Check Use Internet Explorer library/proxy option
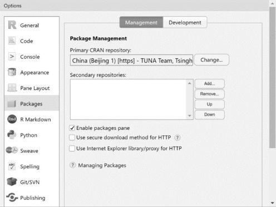The width and height of the screenshot is (276, 207). click(x=72, y=149)
